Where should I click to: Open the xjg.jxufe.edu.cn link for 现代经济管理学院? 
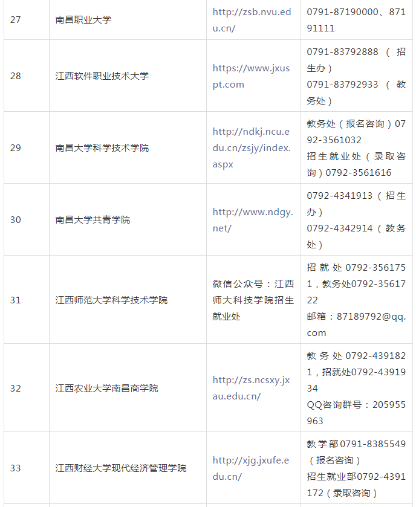pos(251,468)
